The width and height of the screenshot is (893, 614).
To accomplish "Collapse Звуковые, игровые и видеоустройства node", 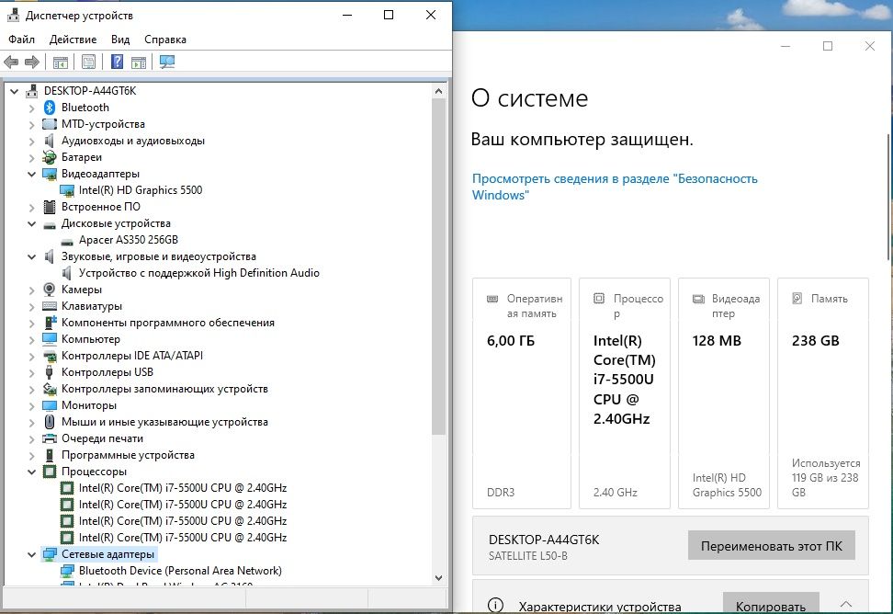I will [32, 256].
